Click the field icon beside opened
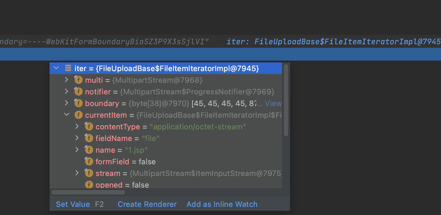 coord(89,185)
